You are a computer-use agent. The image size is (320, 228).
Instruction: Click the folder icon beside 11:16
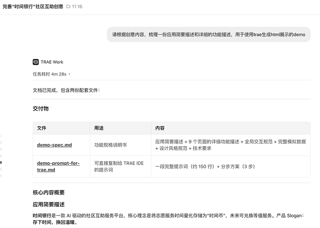click(x=68, y=6)
